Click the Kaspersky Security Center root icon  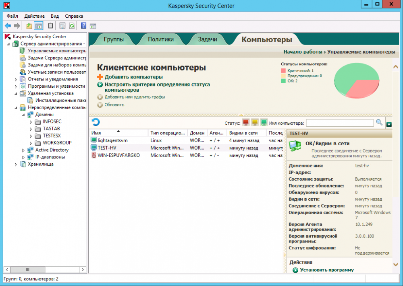8,37
